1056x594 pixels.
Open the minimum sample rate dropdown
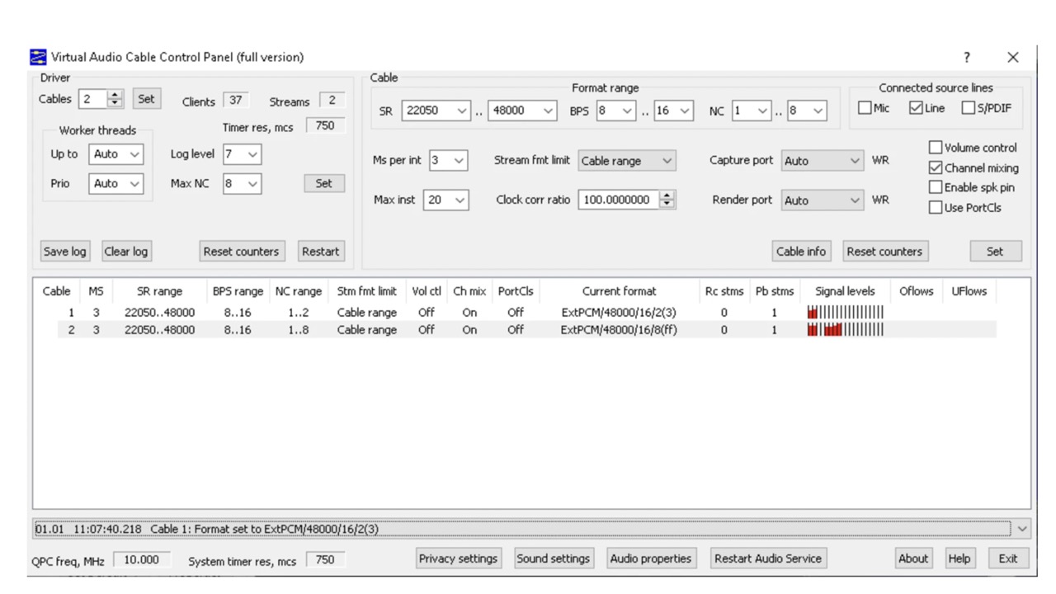point(460,110)
